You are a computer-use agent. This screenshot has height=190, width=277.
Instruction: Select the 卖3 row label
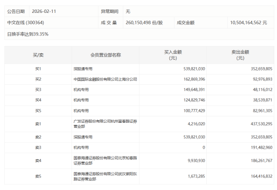pos(38,148)
